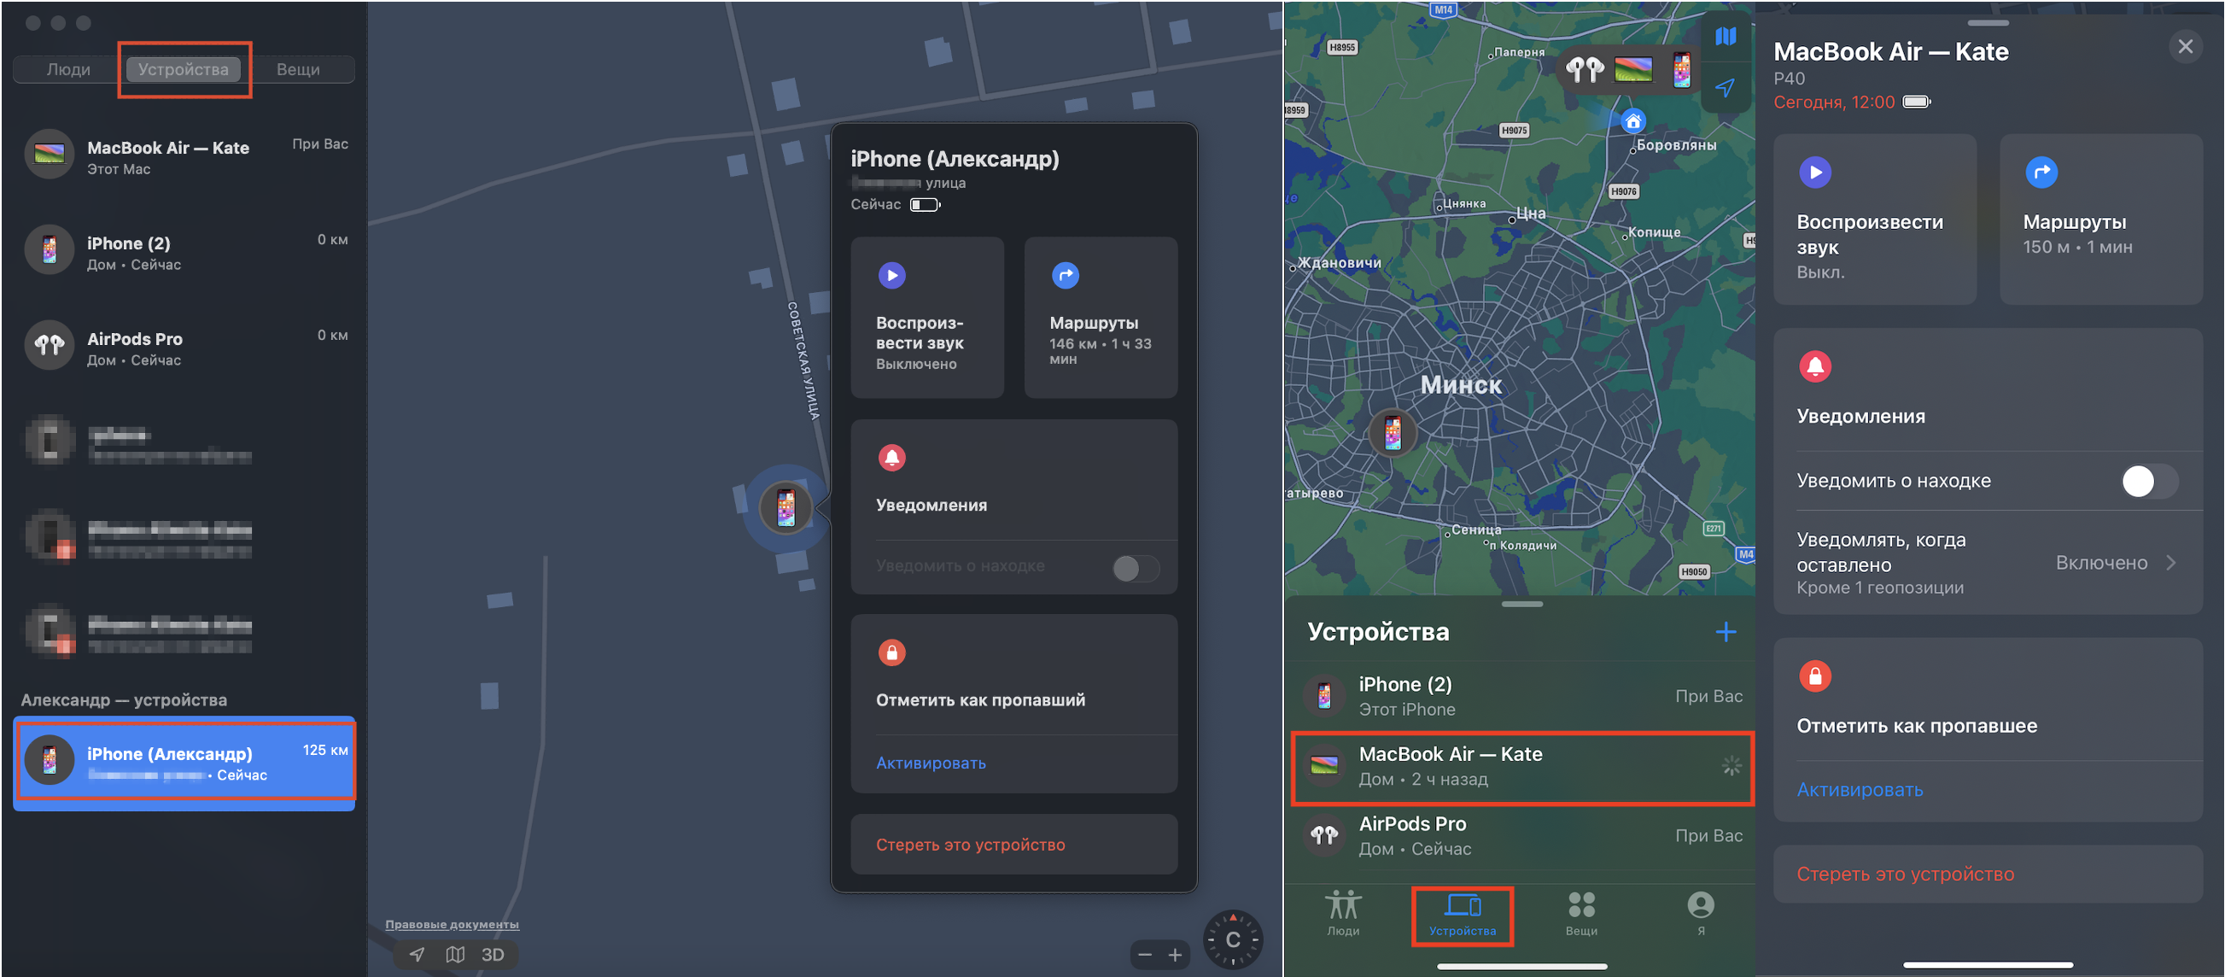
Task: Click first blurred device row in Mac sidebar
Action: (184, 443)
